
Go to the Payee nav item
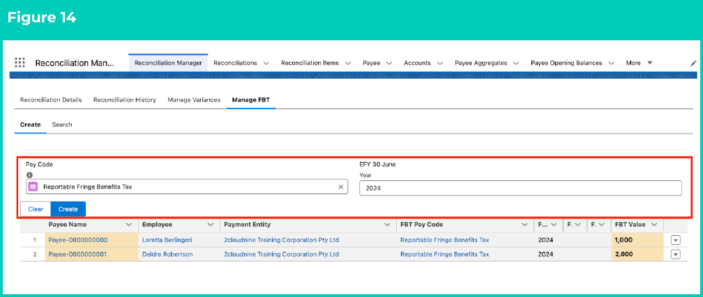coord(371,63)
